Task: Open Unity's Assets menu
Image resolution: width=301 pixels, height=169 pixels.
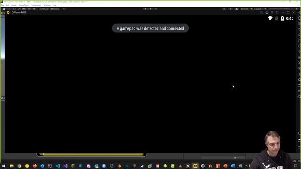Action: [x=14, y=5]
